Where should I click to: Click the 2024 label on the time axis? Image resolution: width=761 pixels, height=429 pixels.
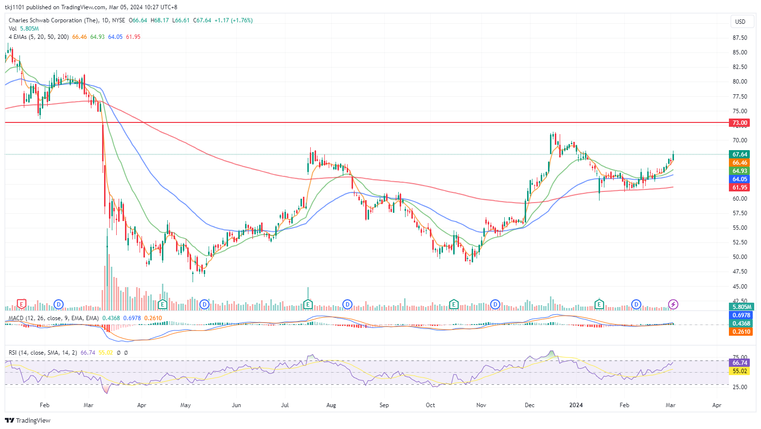pyautogui.click(x=576, y=405)
